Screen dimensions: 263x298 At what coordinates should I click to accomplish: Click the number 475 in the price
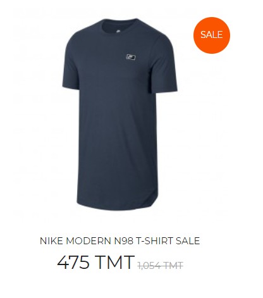(73, 263)
